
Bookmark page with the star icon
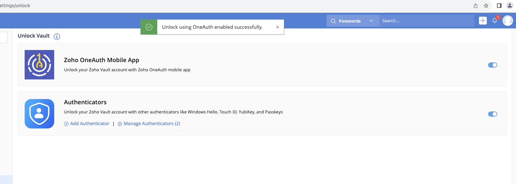(486, 6)
